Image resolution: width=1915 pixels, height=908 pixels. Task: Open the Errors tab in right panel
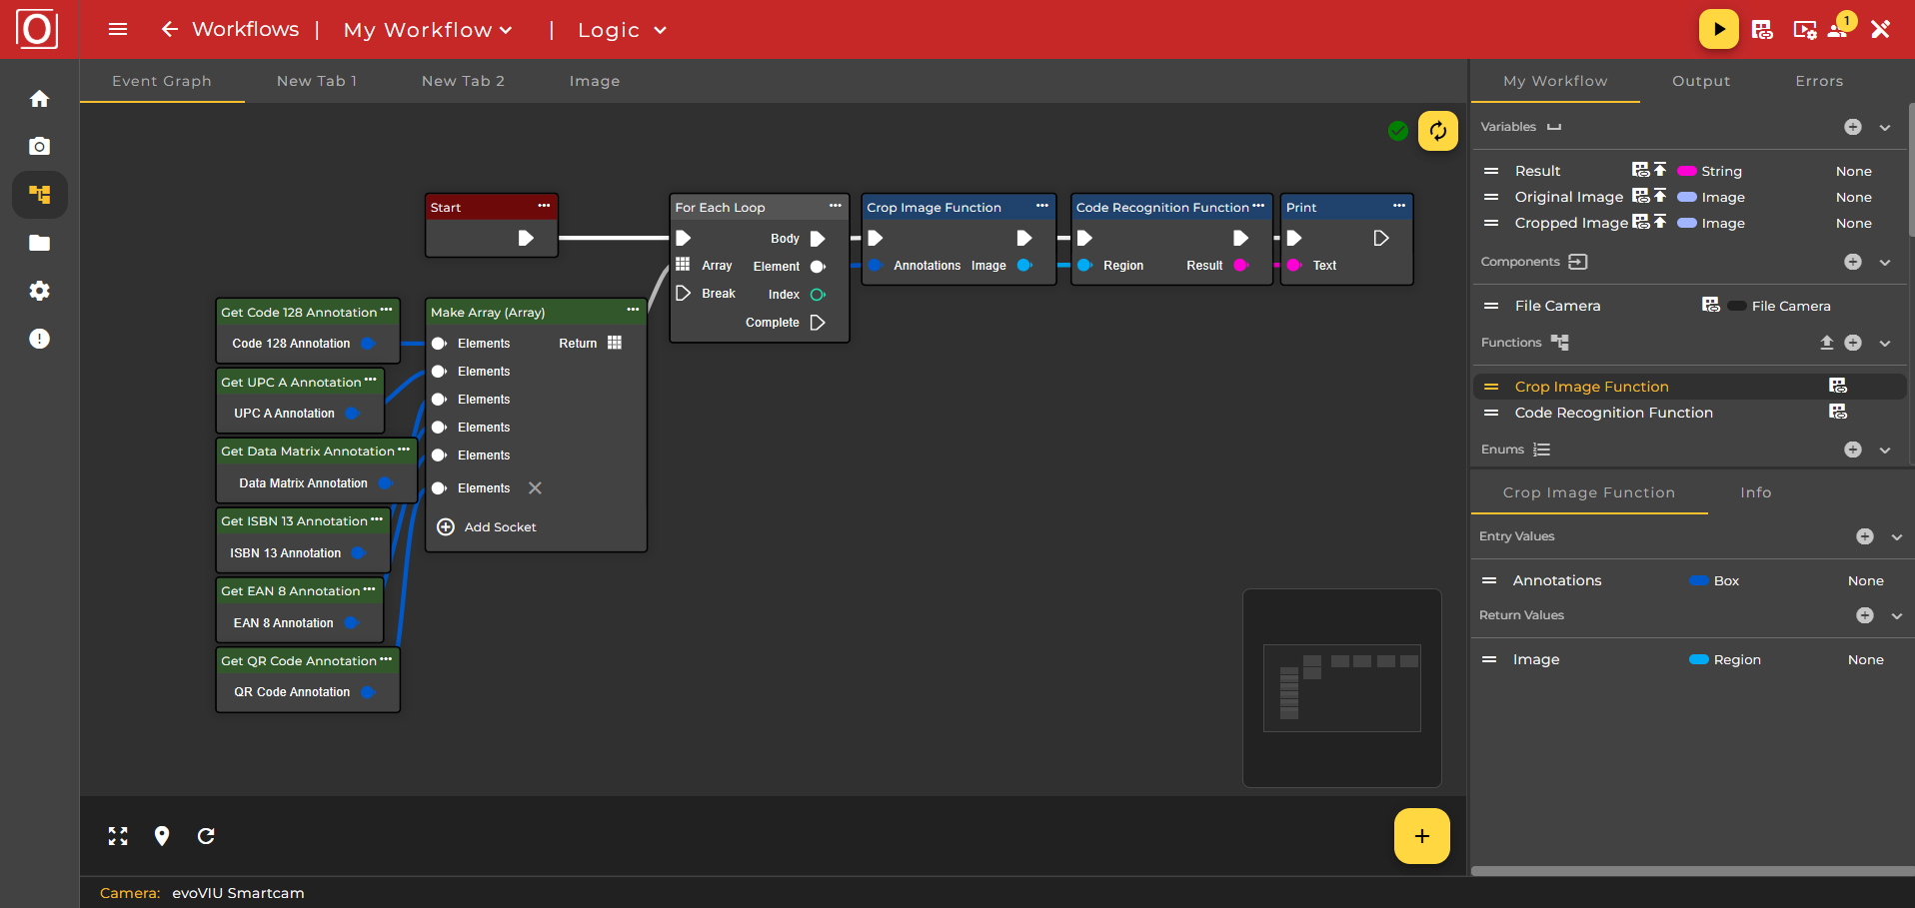point(1818,81)
